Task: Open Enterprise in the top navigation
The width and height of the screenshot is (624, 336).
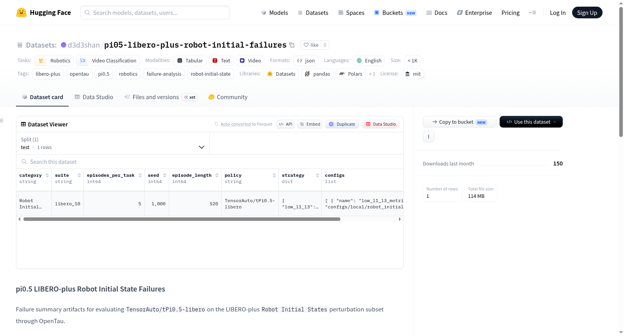Action: pos(474,12)
